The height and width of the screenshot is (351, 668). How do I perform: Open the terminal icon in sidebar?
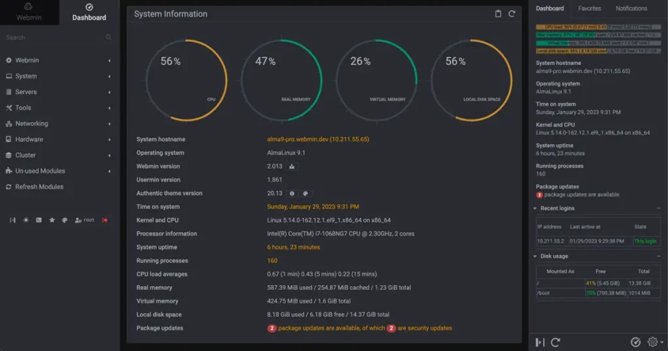38,221
